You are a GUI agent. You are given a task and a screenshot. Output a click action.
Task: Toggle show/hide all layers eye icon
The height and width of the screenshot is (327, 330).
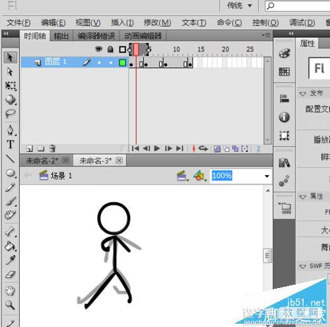pos(98,49)
